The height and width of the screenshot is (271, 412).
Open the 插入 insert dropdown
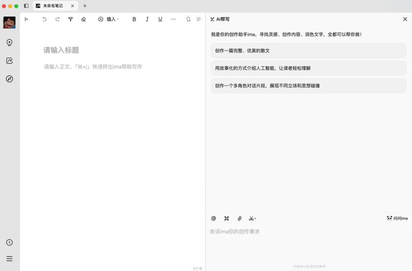(109, 19)
